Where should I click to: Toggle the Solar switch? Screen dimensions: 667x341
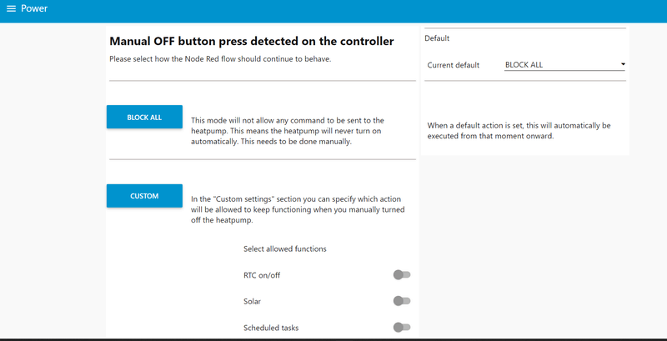[x=402, y=301]
